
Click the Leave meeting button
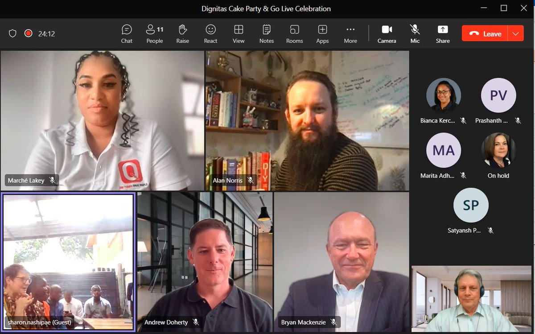[485, 33]
